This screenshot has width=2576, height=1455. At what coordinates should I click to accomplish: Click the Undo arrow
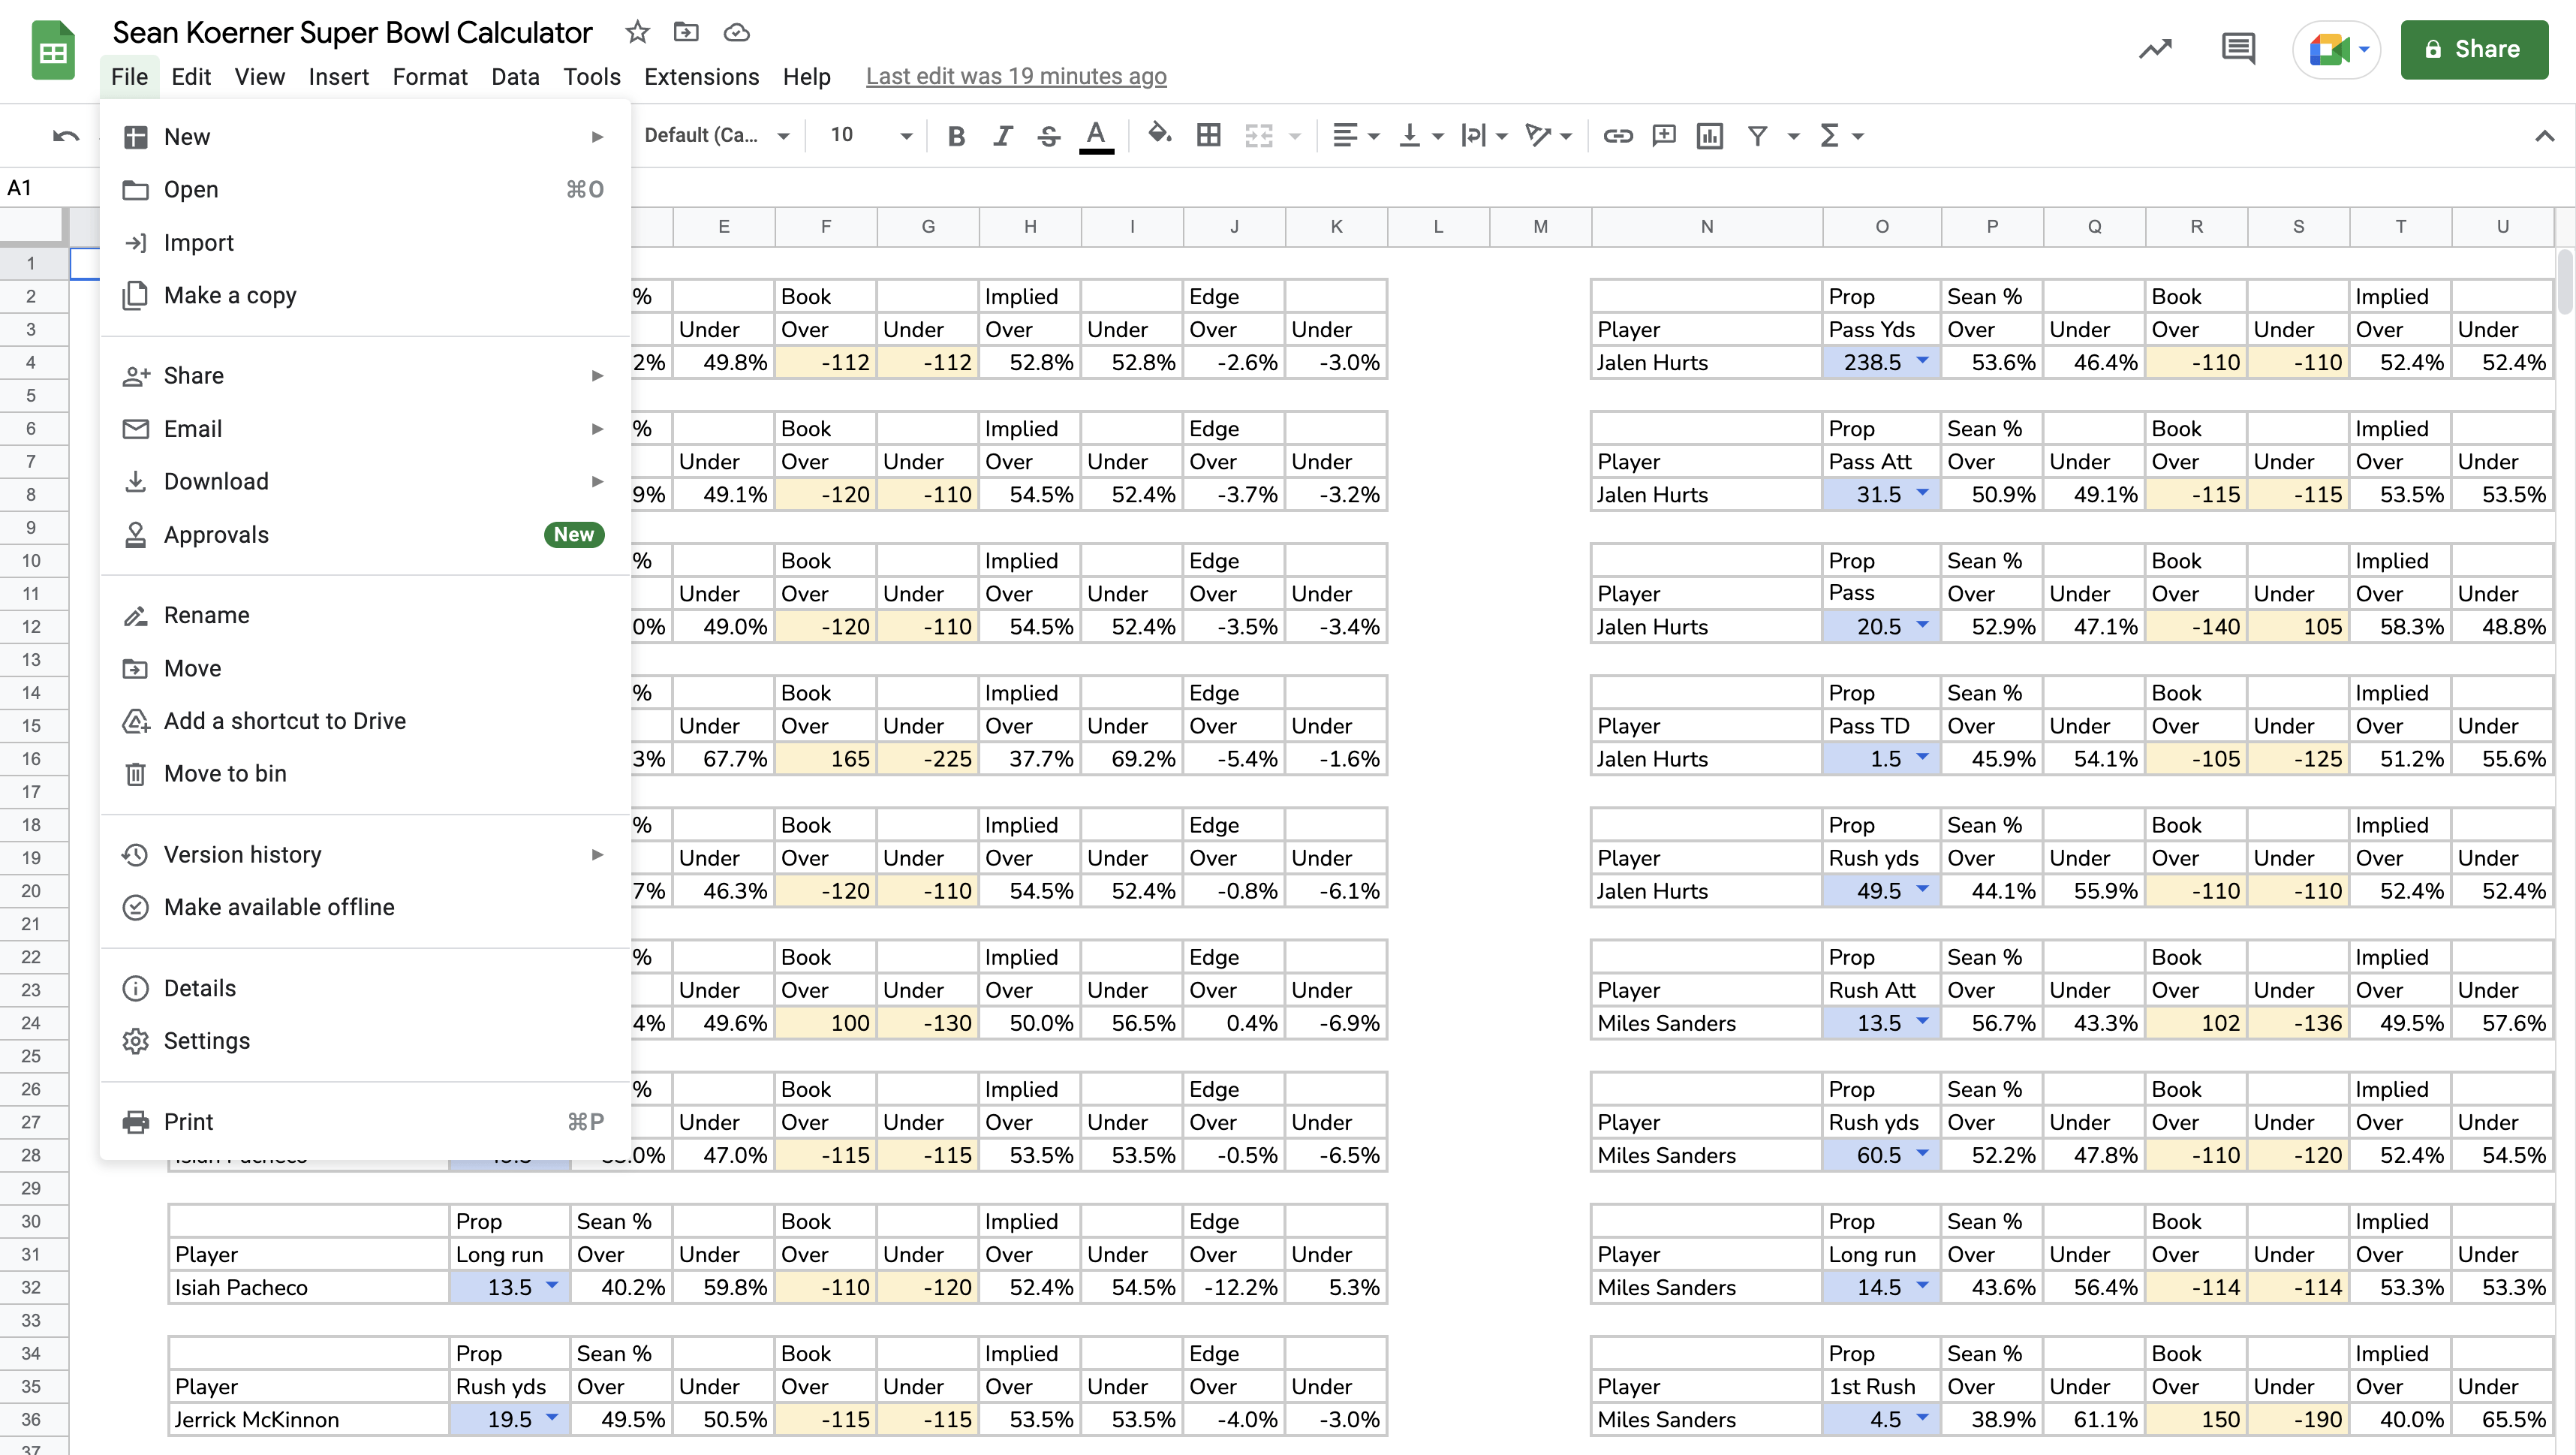[x=66, y=135]
